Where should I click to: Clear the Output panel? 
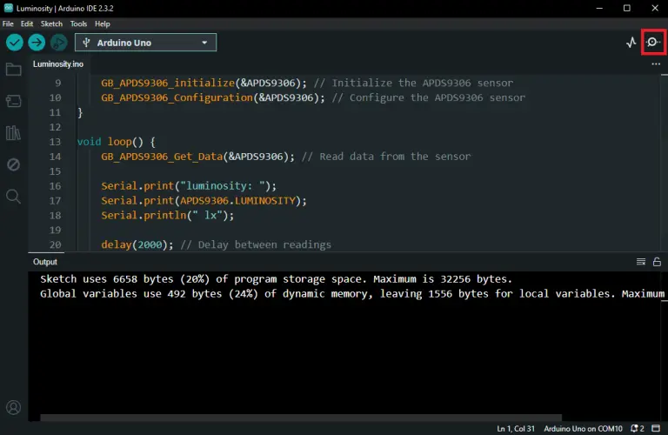pos(641,262)
